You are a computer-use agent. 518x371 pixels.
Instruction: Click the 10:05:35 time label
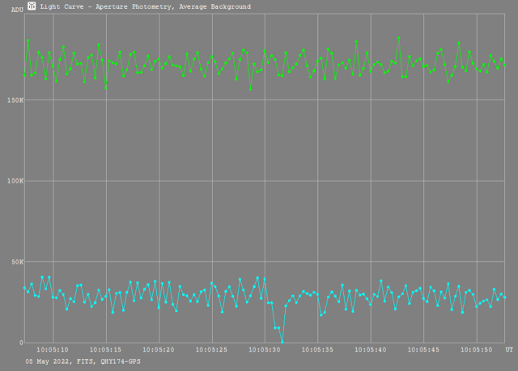tap(317, 349)
